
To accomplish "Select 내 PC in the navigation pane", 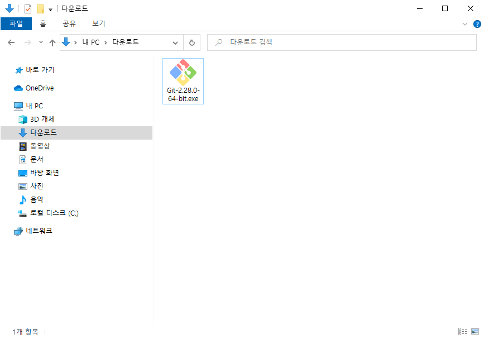I will (28, 106).
